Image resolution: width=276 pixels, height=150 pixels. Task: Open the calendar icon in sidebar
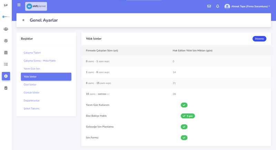pos(6,53)
